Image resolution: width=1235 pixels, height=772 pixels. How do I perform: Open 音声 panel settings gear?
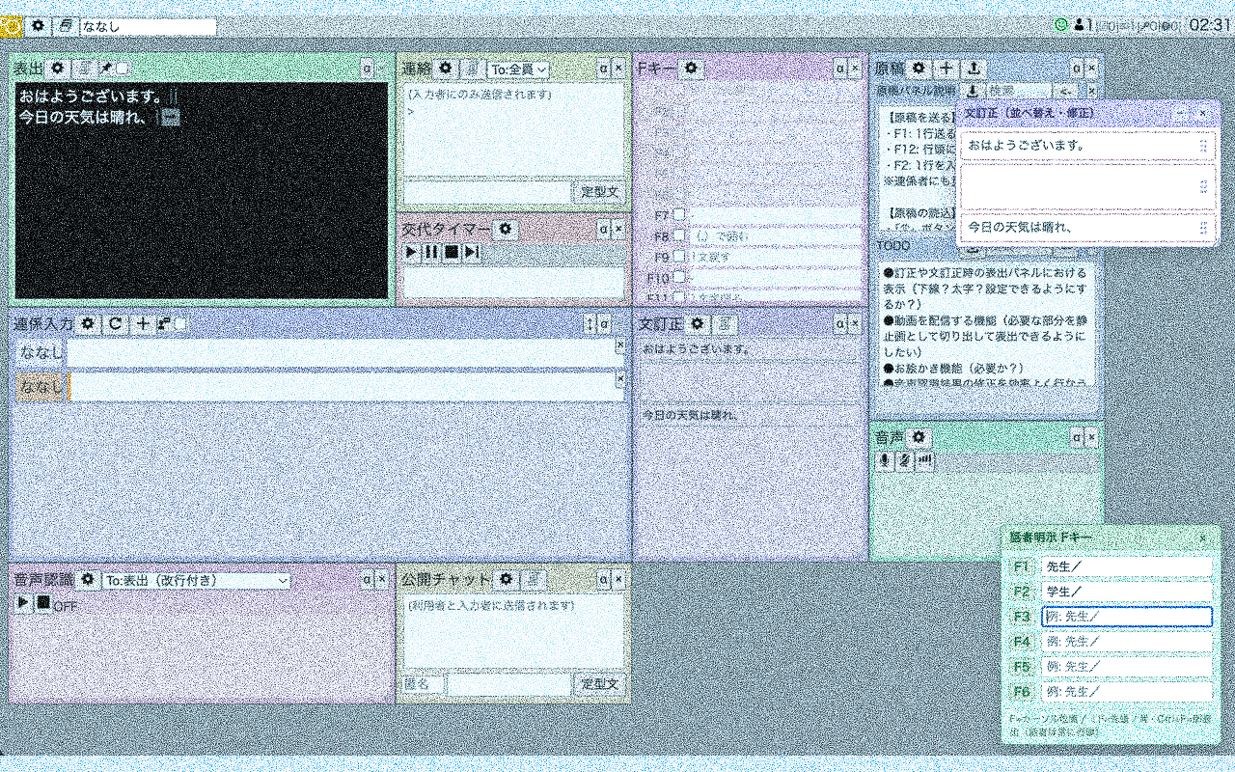pos(919,438)
